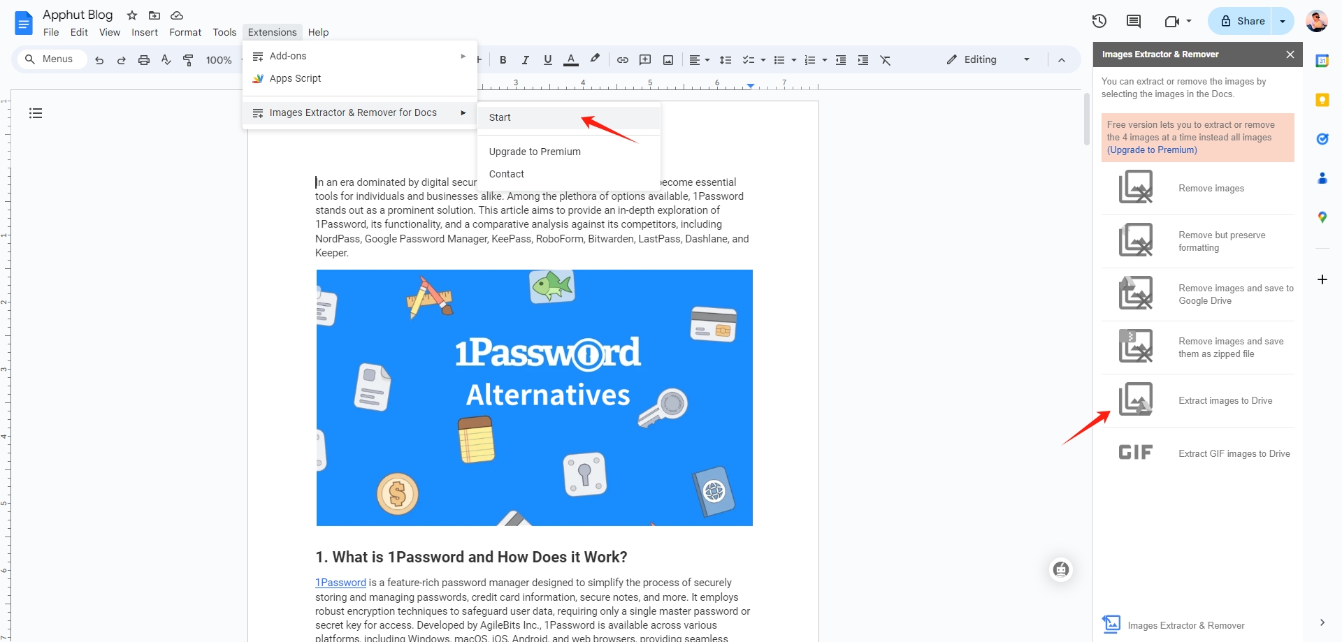Toggle bold formatting
Viewport: 1342px width, 642px height.
click(x=503, y=60)
